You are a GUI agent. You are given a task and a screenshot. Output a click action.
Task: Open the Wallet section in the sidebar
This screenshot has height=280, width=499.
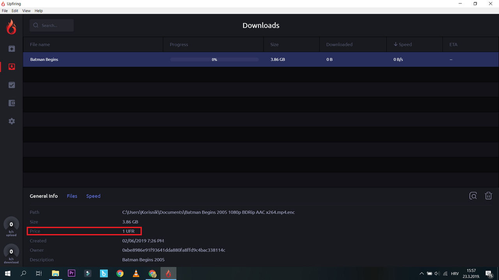point(12,103)
